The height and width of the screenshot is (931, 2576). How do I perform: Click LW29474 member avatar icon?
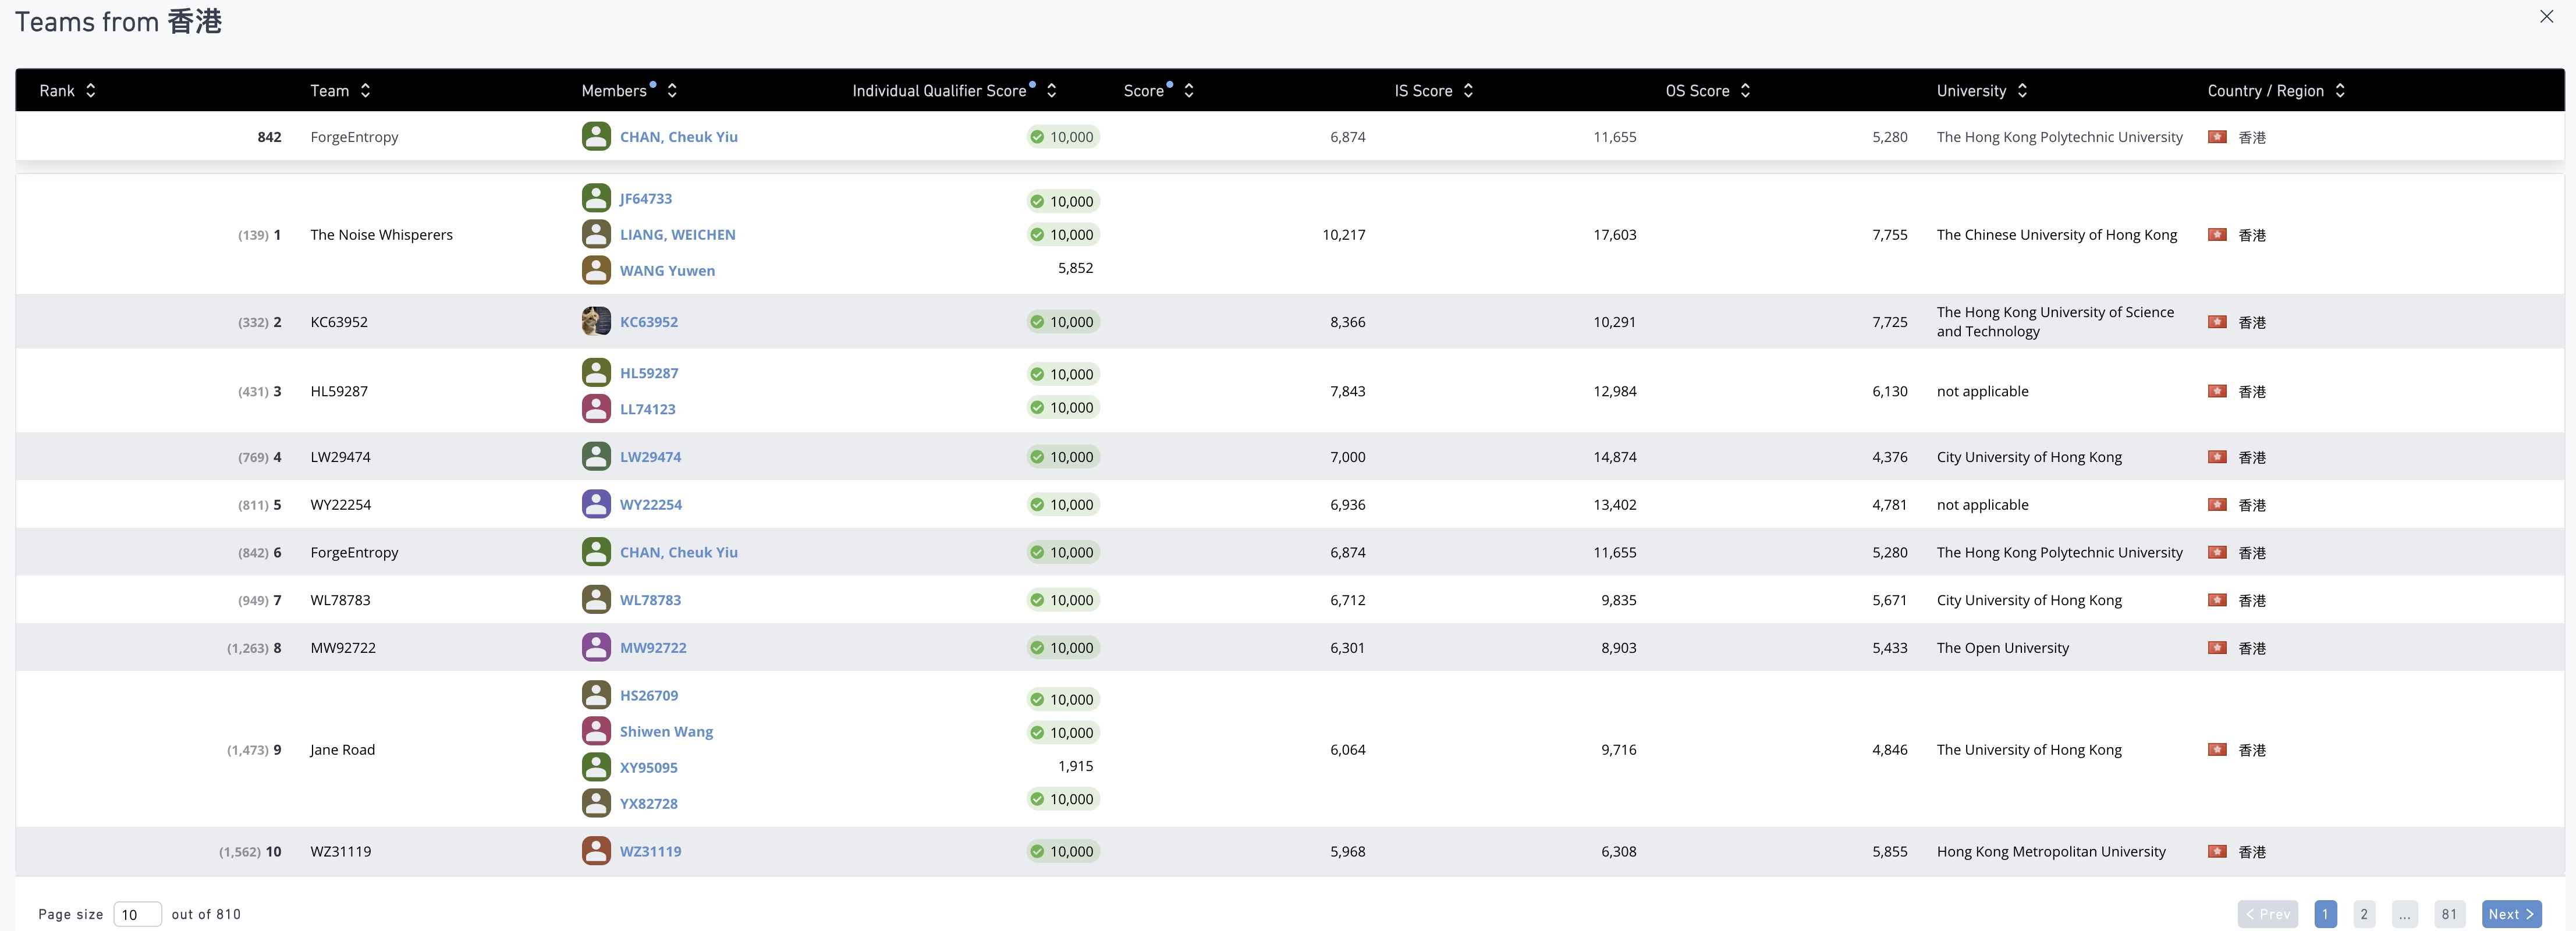coord(596,456)
